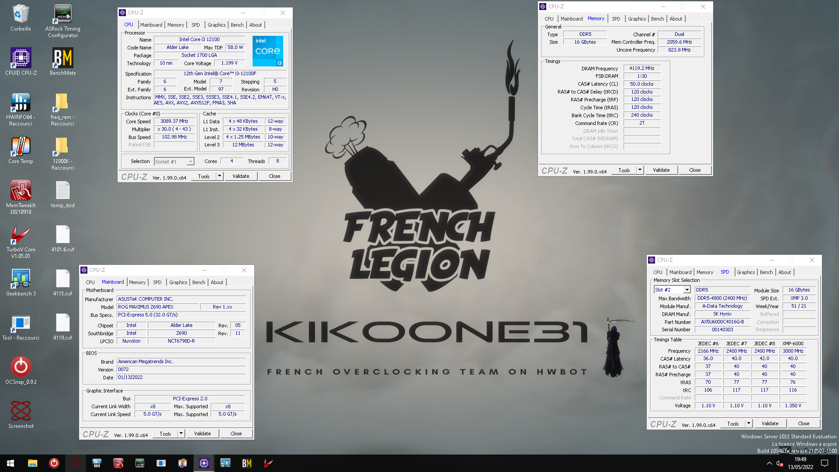Screen dimensions: 839x472
Task: Click CPU-Z icon in taskbar
Action: pyautogui.click(x=204, y=463)
